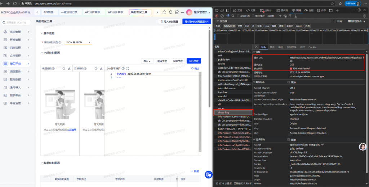Toggle the 禁用缓存 checkbox

(x=253, y=16)
